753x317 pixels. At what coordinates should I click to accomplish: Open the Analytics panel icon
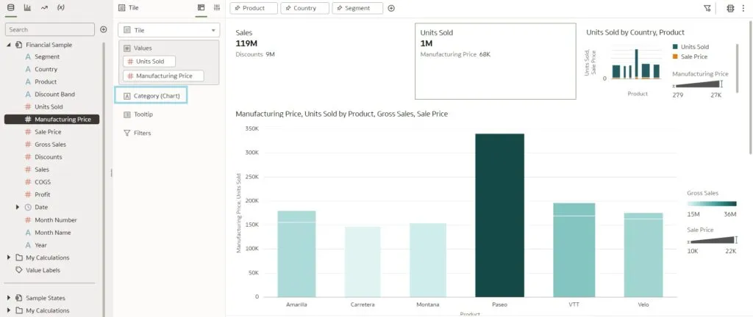(x=43, y=7)
